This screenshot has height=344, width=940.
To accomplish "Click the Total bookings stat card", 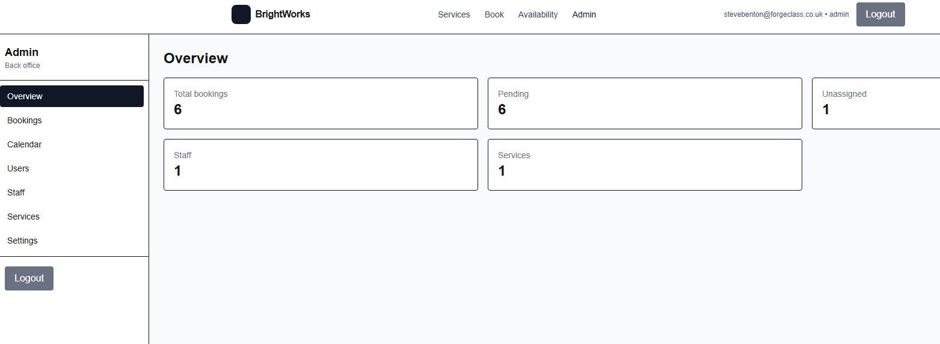I will coord(321,103).
